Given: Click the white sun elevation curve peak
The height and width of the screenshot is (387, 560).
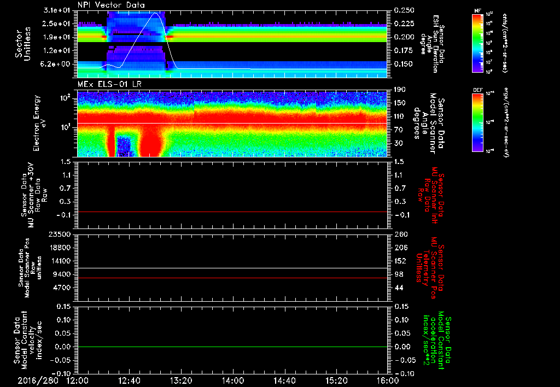Looking at the screenshot, I should click(x=155, y=13).
